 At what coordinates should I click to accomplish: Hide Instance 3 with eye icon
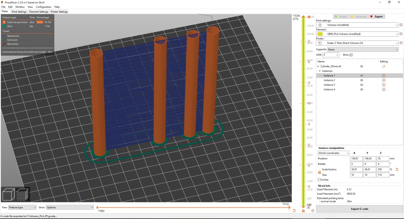point(362,85)
